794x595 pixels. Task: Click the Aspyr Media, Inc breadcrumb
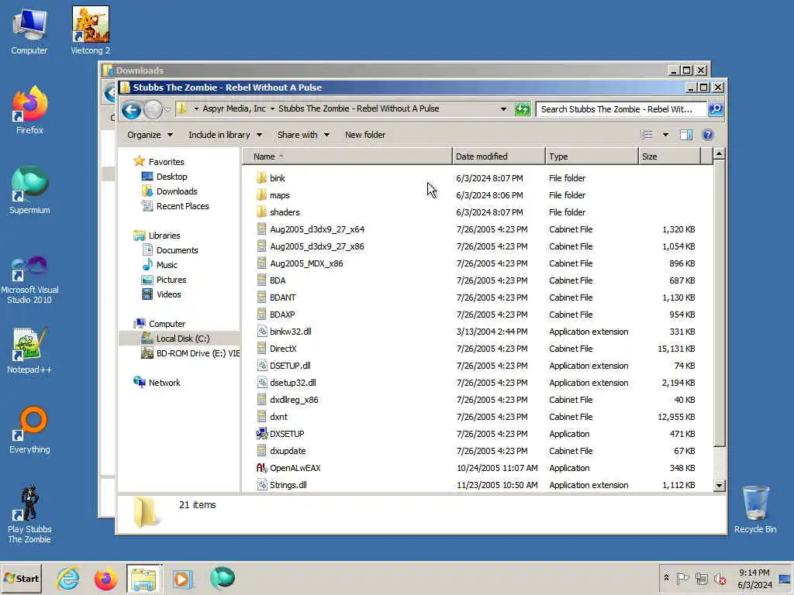coord(234,108)
